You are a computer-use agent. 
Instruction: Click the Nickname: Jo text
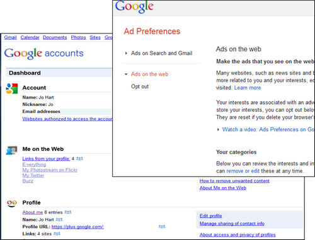click(38, 104)
